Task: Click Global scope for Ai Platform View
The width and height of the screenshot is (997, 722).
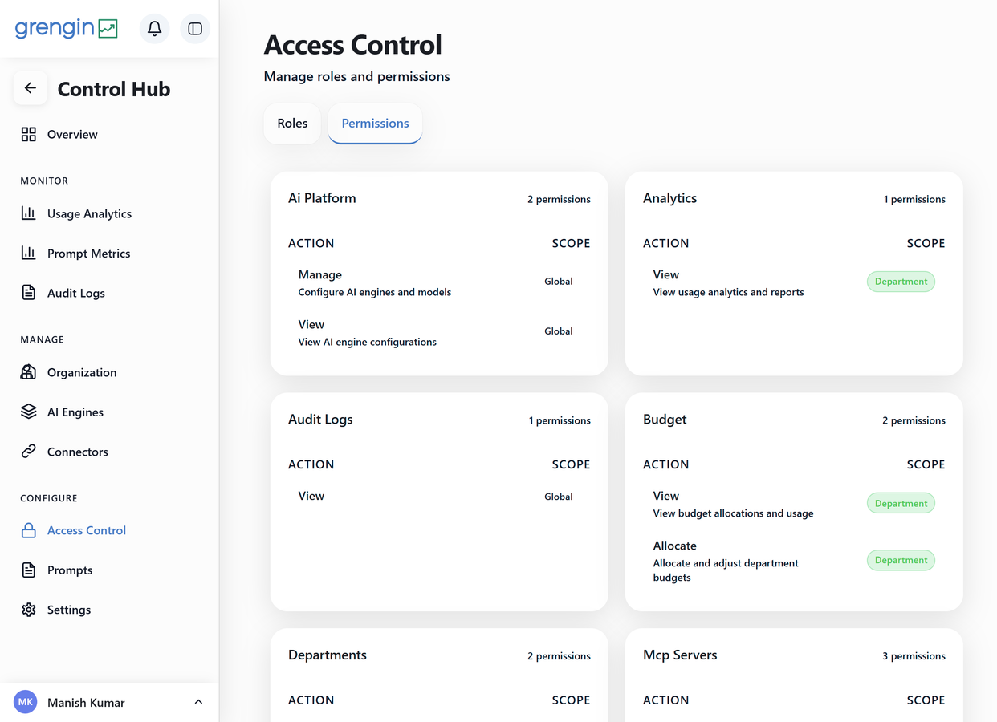Action: (x=559, y=331)
